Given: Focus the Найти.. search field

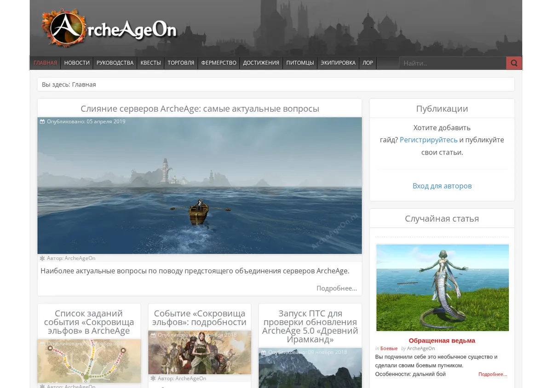Looking at the screenshot, I should 453,63.
